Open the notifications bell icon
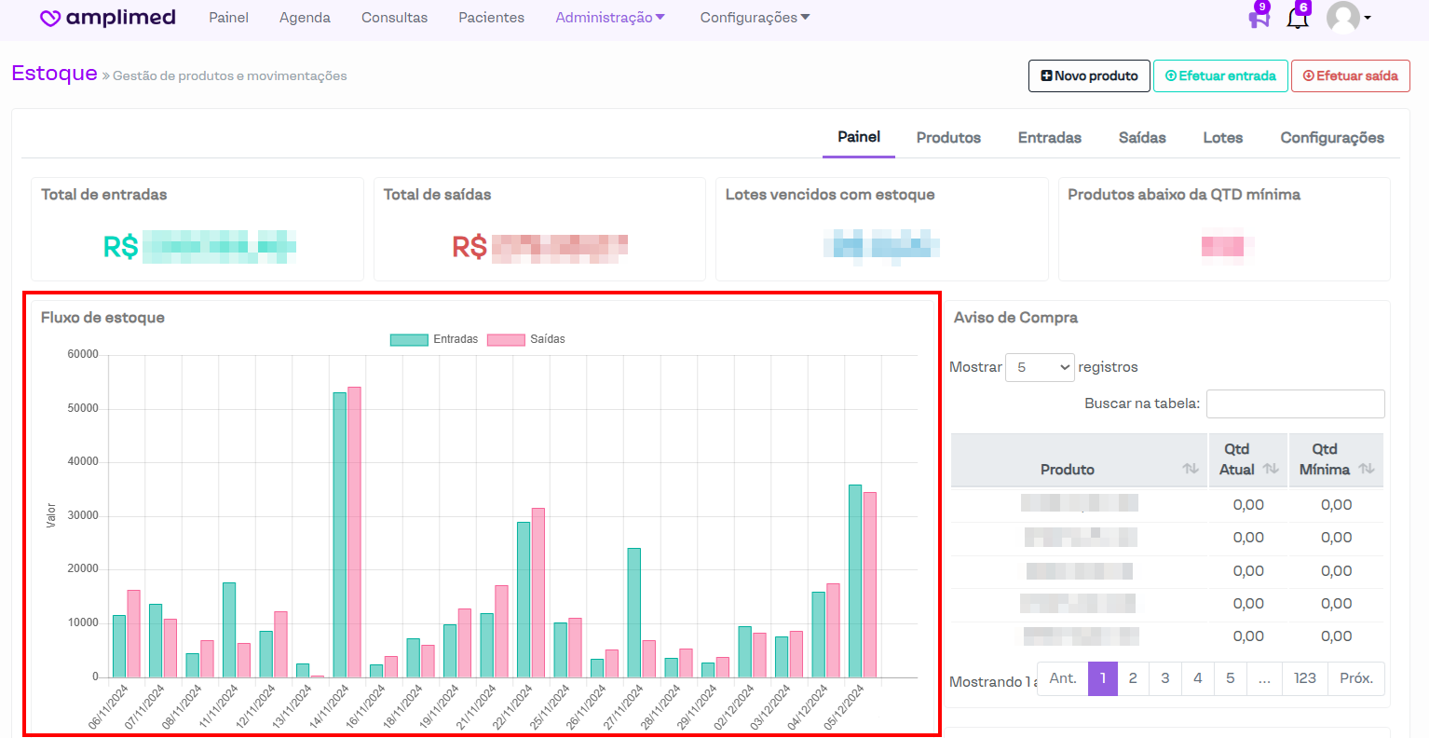Screen dimensions: 1429x738 pyautogui.click(x=1297, y=18)
